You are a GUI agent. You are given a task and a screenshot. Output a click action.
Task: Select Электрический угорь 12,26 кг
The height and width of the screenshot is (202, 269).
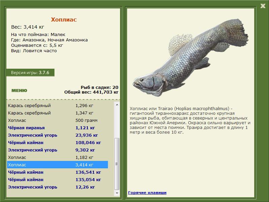(x=57, y=187)
